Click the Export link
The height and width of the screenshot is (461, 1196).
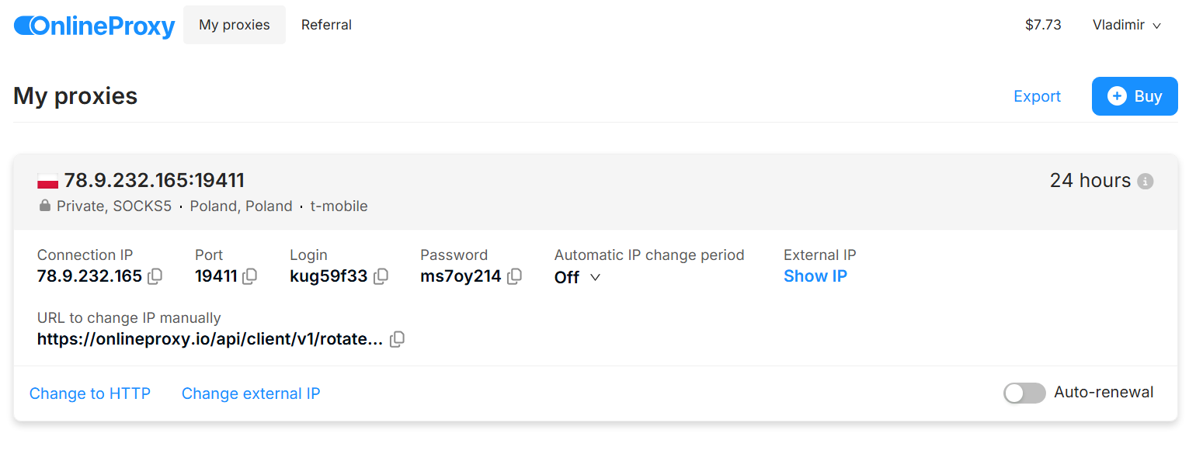[1037, 96]
